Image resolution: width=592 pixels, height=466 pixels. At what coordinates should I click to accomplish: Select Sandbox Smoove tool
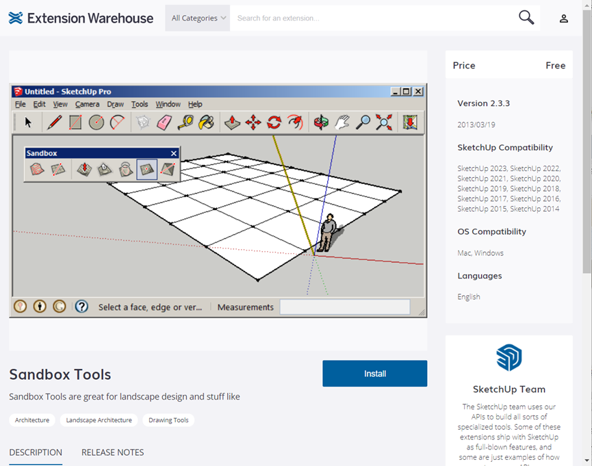pos(83,169)
